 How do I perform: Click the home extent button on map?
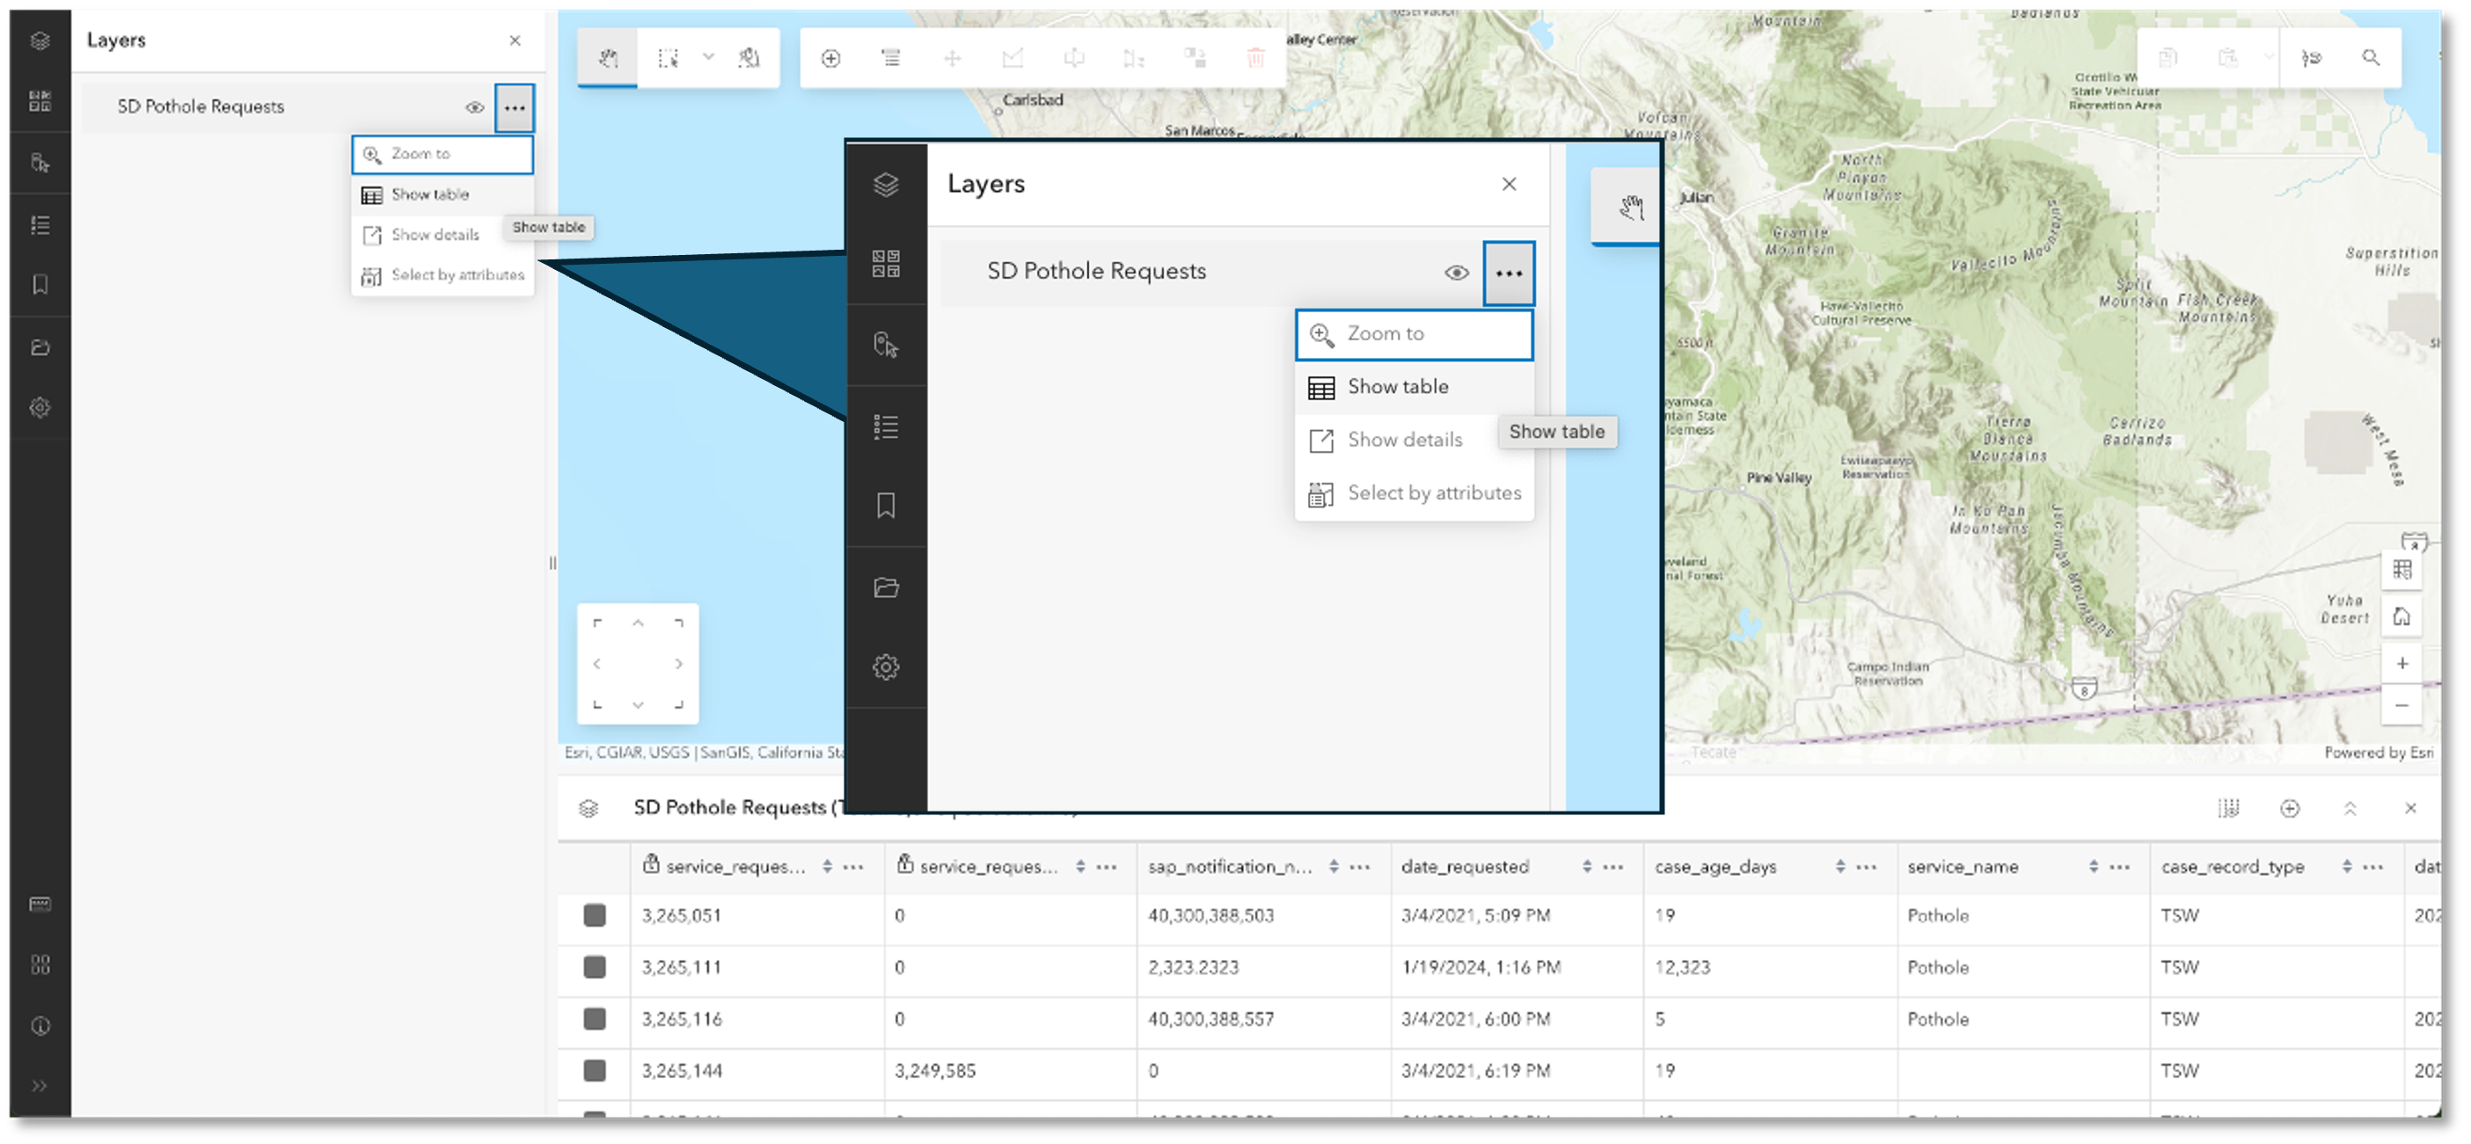2401,616
